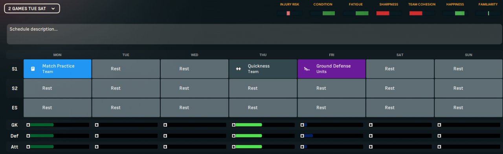Select the Match Practice Team session on Monday
503x154 pixels.
pos(57,69)
